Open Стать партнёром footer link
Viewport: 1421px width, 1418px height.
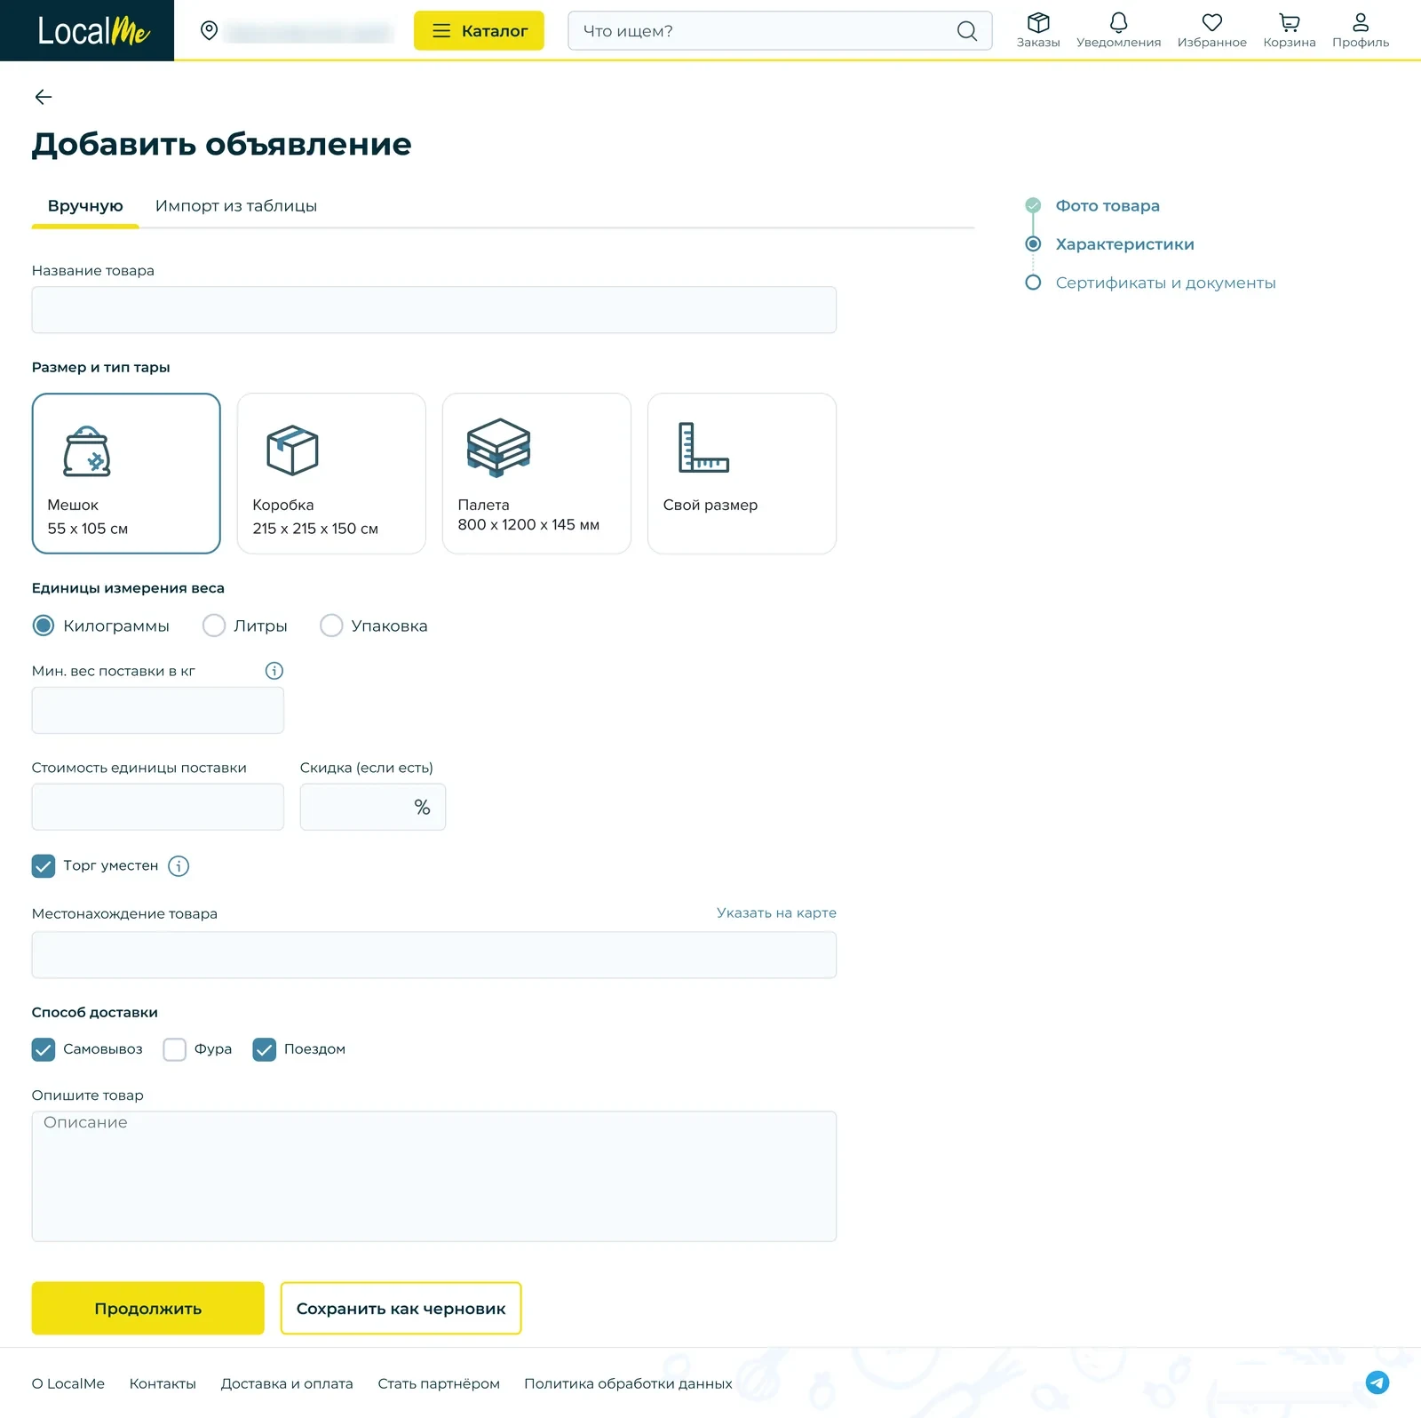click(439, 1383)
